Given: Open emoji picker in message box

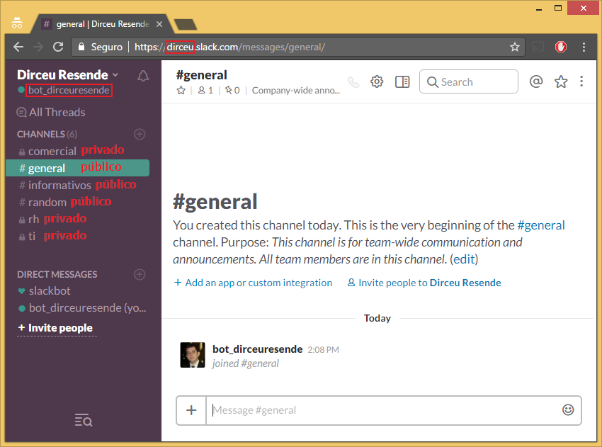Looking at the screenshot, I should click(568, 409).
